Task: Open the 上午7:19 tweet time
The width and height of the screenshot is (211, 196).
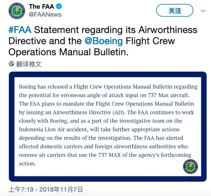Action: click(21, 190)
